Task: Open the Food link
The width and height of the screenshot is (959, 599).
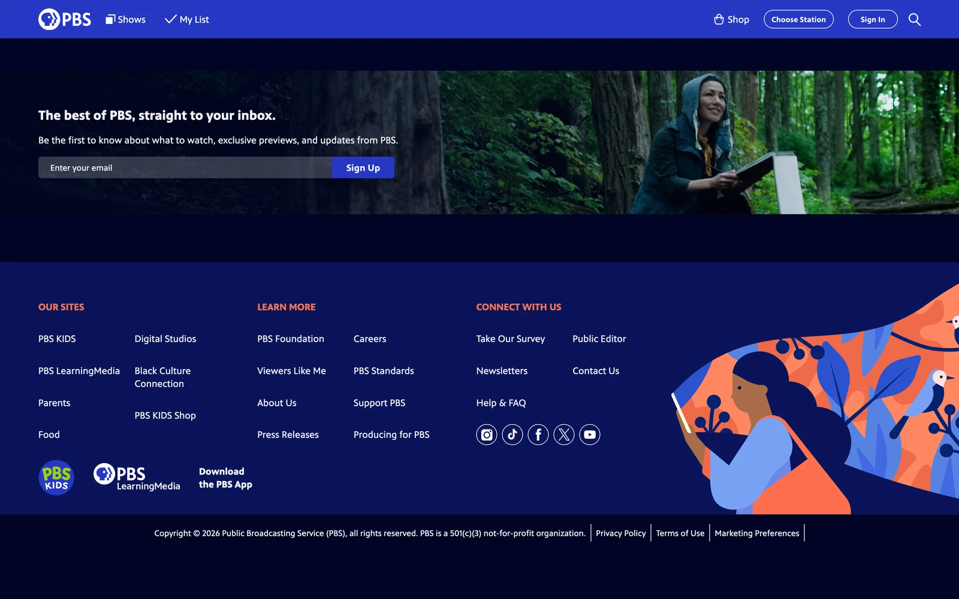Action: pyautogui.click(x=49, y=435)
